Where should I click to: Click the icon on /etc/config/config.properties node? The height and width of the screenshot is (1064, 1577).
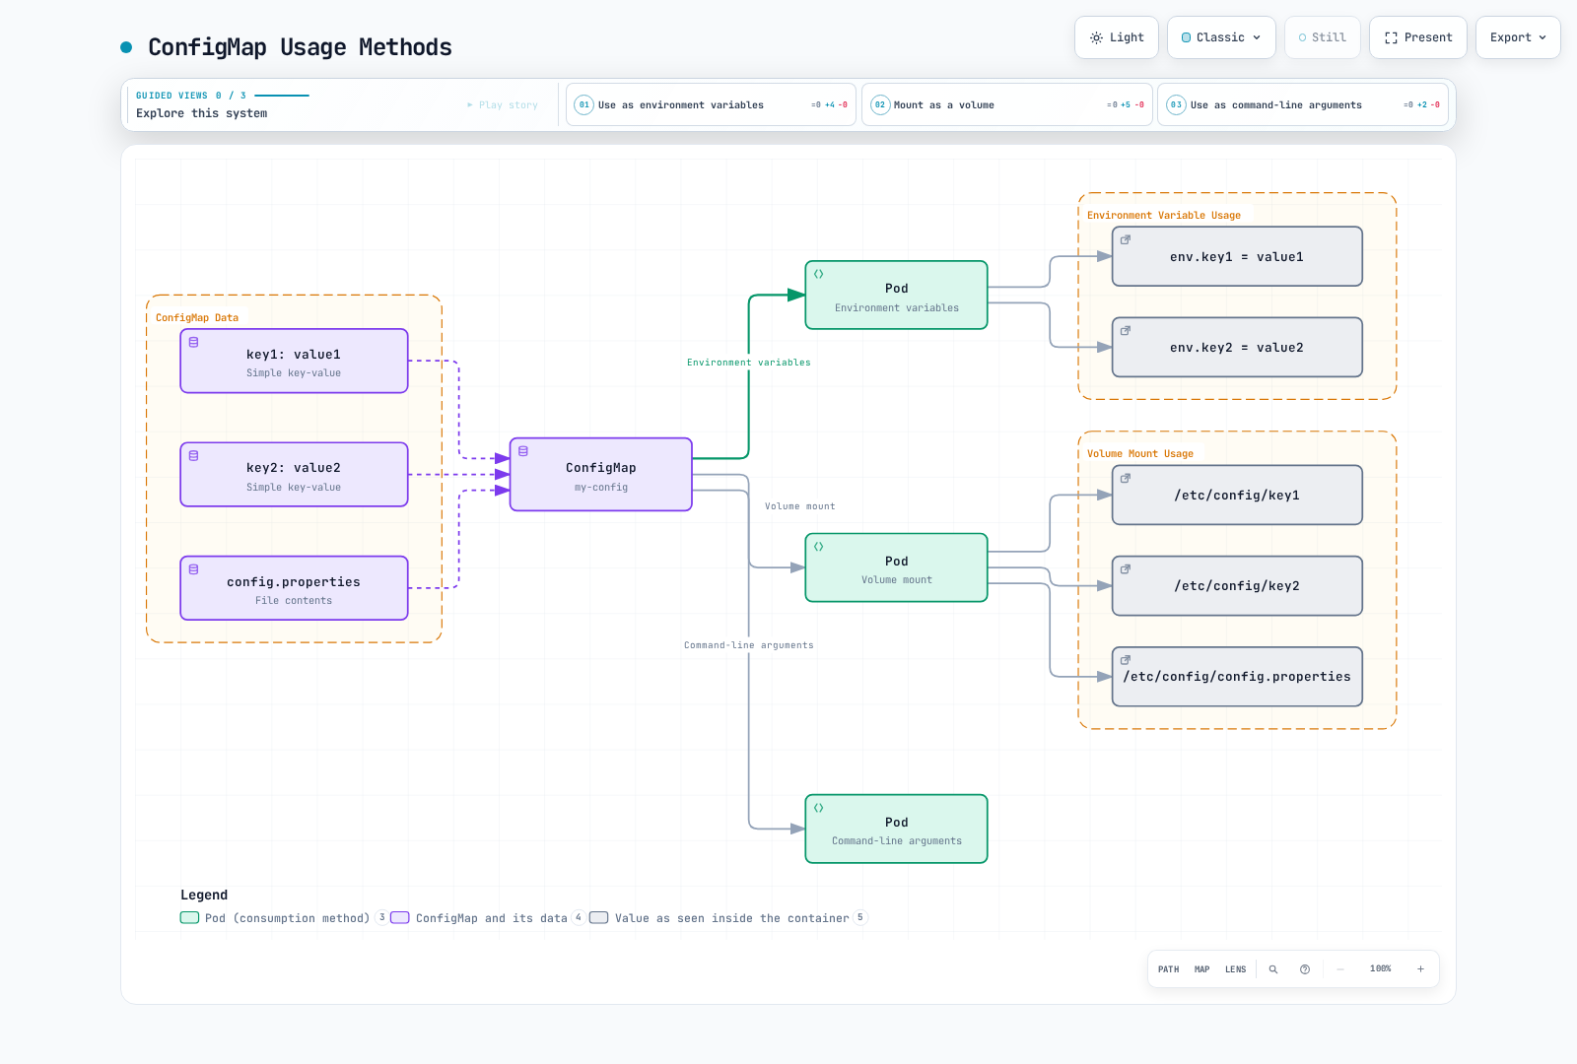[x=1126, y=660]
